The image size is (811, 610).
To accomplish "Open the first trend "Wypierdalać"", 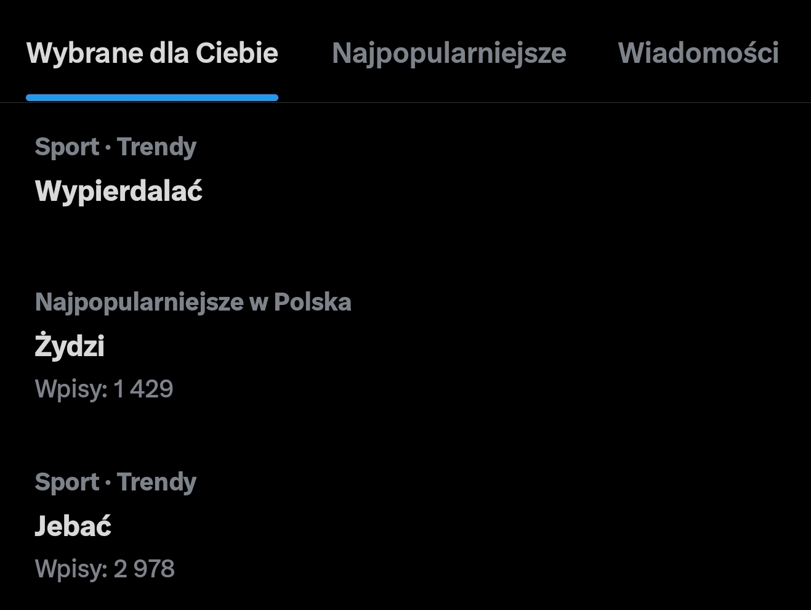I will coord(119,191).
